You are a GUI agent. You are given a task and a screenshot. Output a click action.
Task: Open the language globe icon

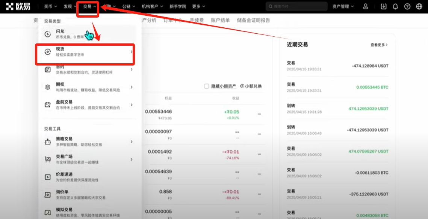coord(419,6)
